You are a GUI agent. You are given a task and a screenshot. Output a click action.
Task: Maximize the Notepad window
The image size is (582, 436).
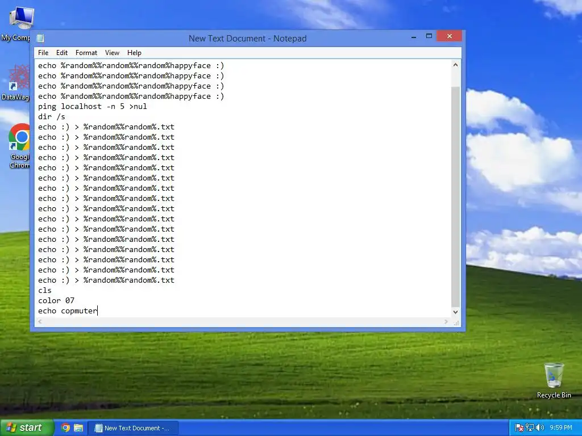[x=429, y=36]
